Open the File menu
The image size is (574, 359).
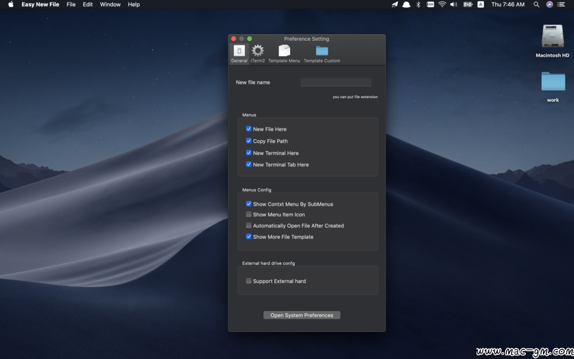tap(71, 4)
